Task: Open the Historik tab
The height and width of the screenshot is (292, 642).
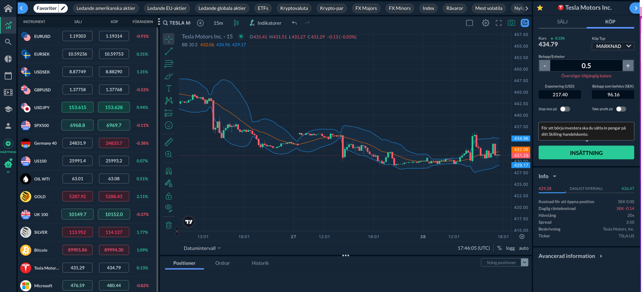Action: click(x=260, y=263)
